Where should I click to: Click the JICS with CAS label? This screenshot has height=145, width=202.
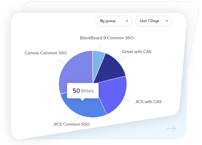[148, 102]
